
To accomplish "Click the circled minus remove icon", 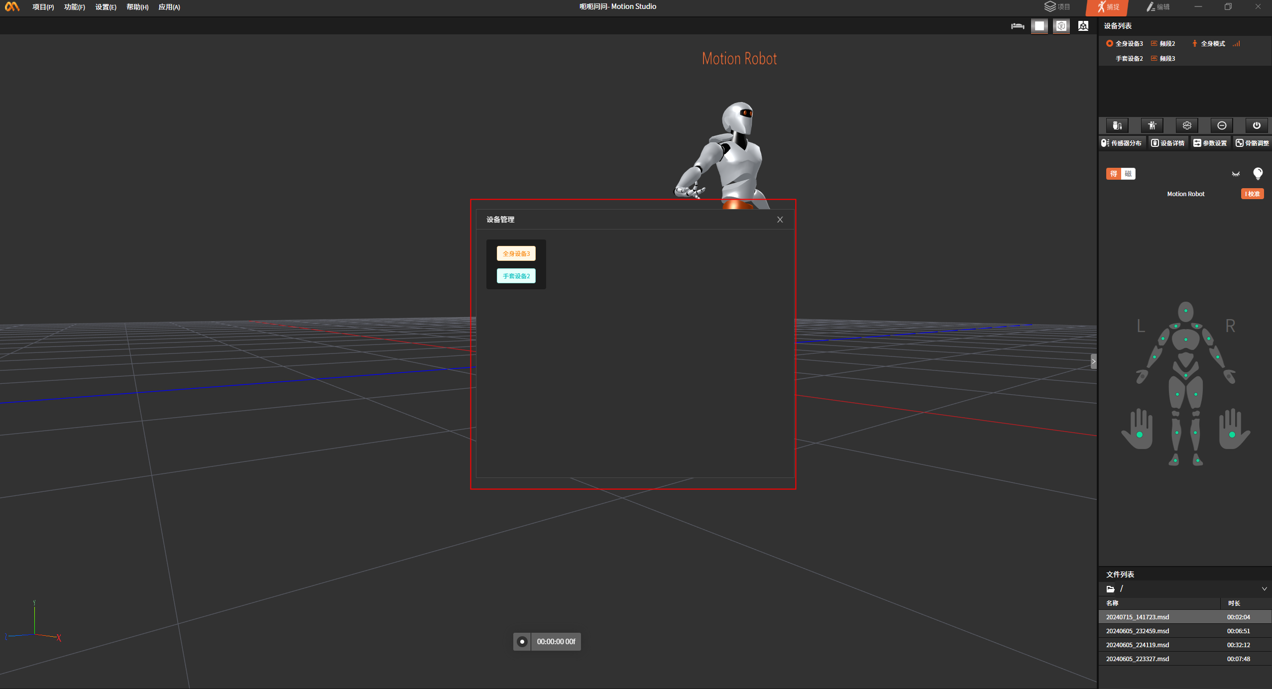I will point(1222,125).
